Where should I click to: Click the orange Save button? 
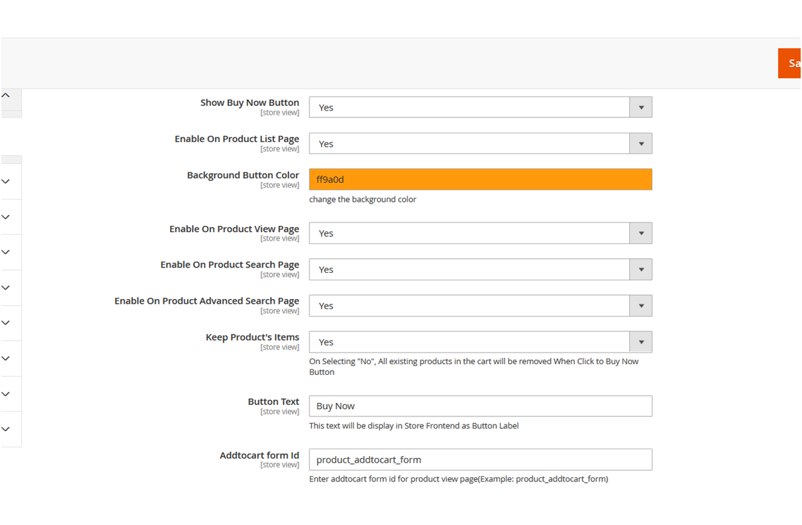tap(790, 64)
